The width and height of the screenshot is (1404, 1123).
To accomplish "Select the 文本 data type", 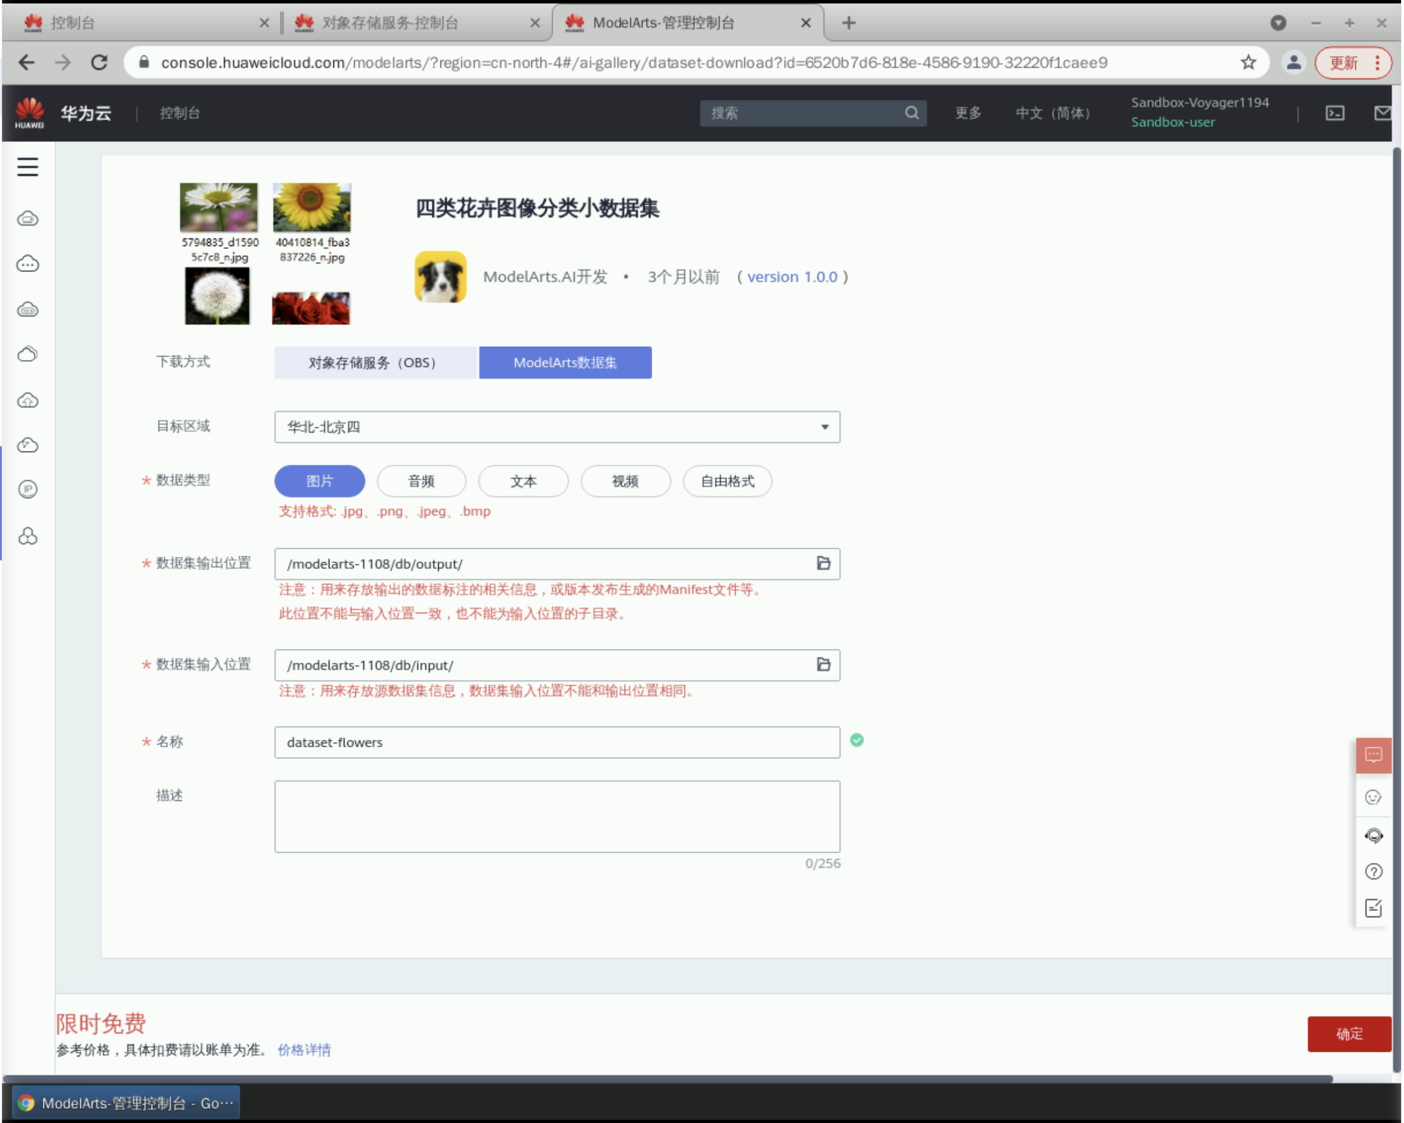I will point(523,482).
